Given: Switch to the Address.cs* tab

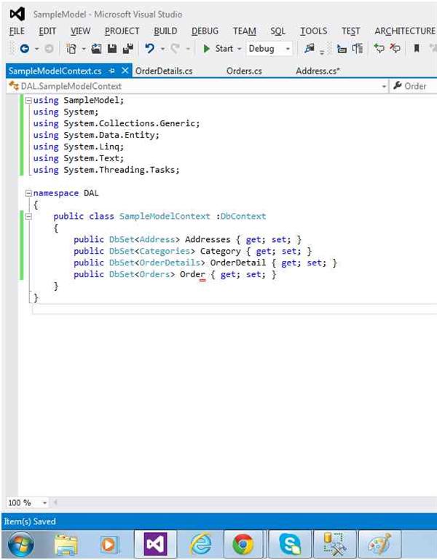Looking at the screenshot, I should (318, 71).
